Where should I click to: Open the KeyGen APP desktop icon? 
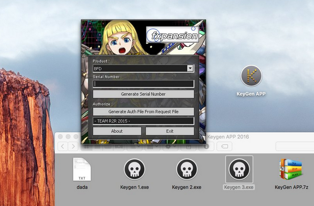251,76
